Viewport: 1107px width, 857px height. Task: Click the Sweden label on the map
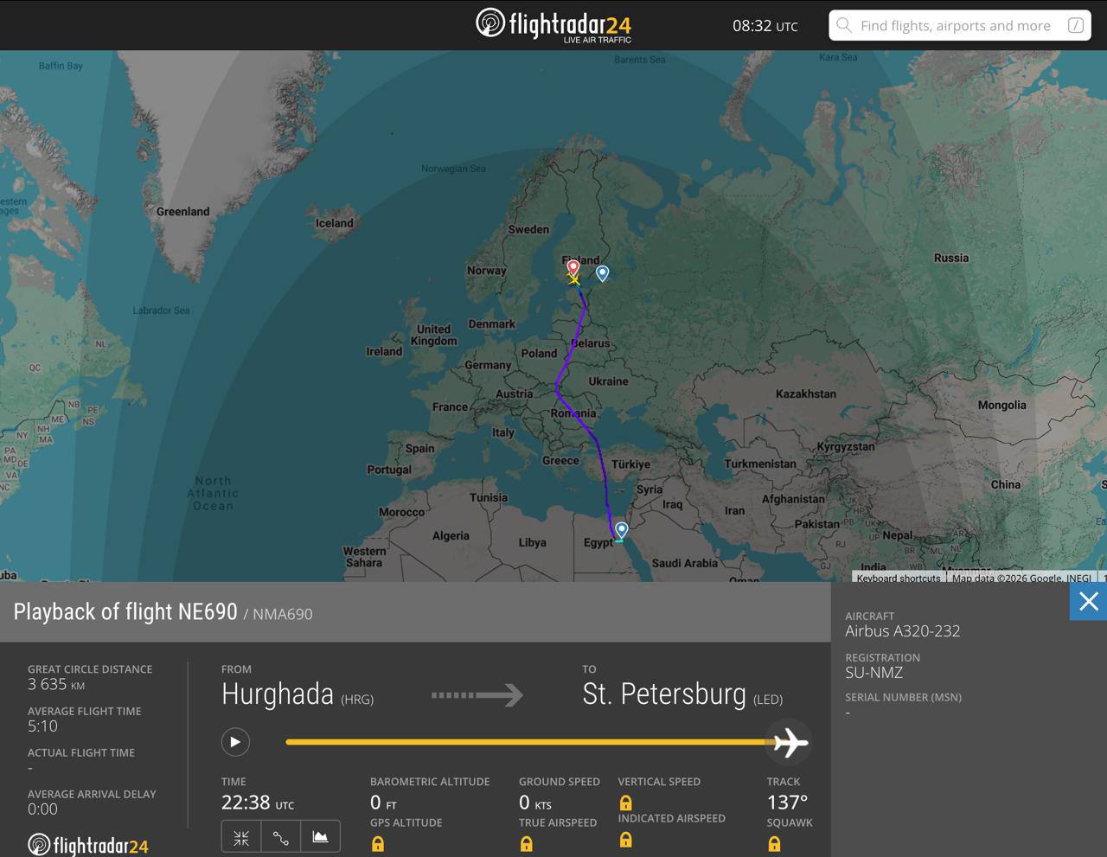(x=528, y=229)
